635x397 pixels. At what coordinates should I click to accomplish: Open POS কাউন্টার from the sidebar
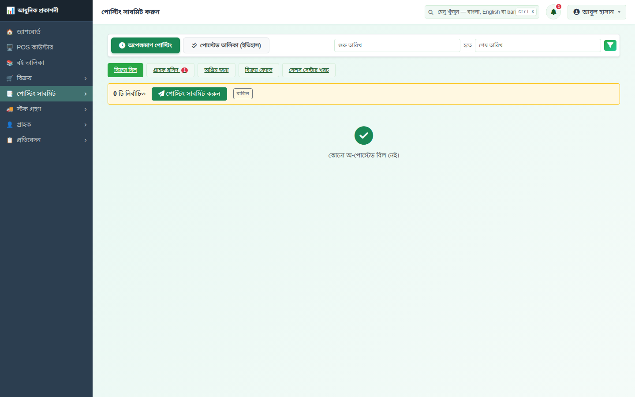[x=46, y=47]
